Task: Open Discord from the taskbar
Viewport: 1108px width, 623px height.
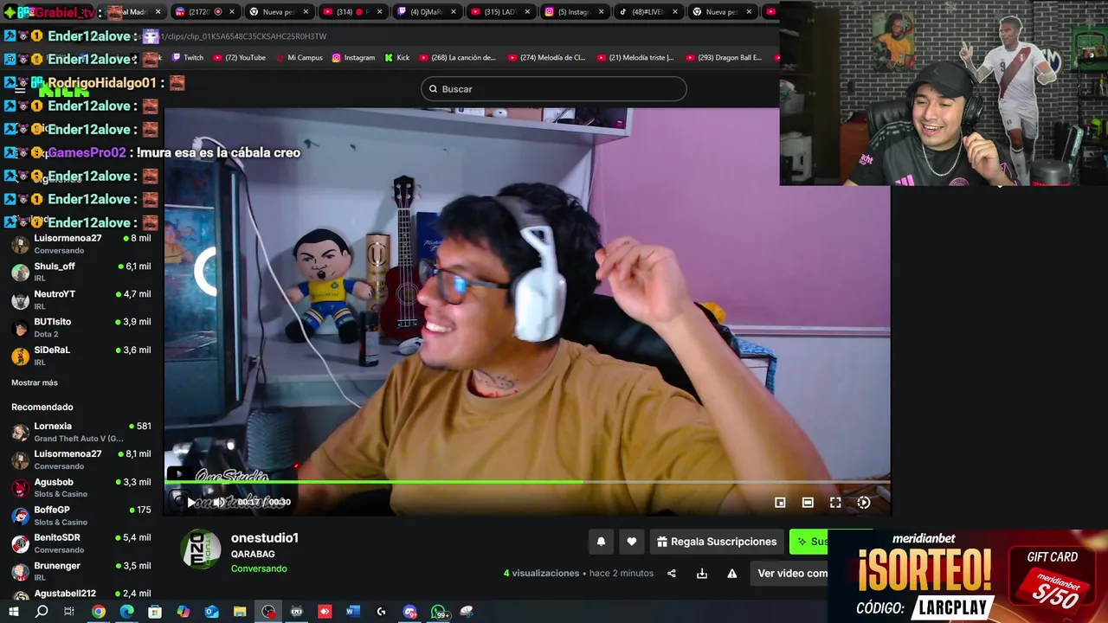Action: point(410,612)
